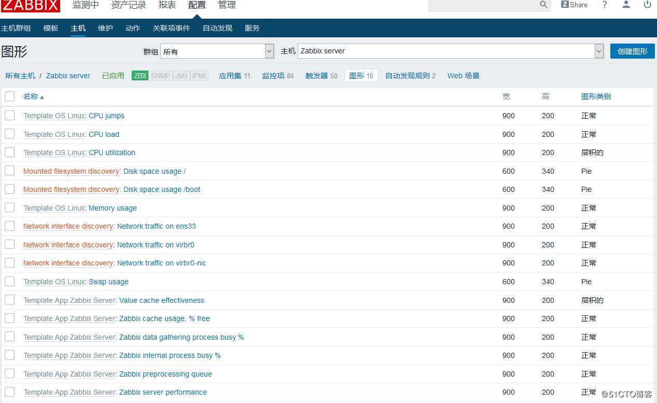Toggle the select-all checkbox in the header
The height and width of the screenshot is (403, 657).
pos(10,96)
